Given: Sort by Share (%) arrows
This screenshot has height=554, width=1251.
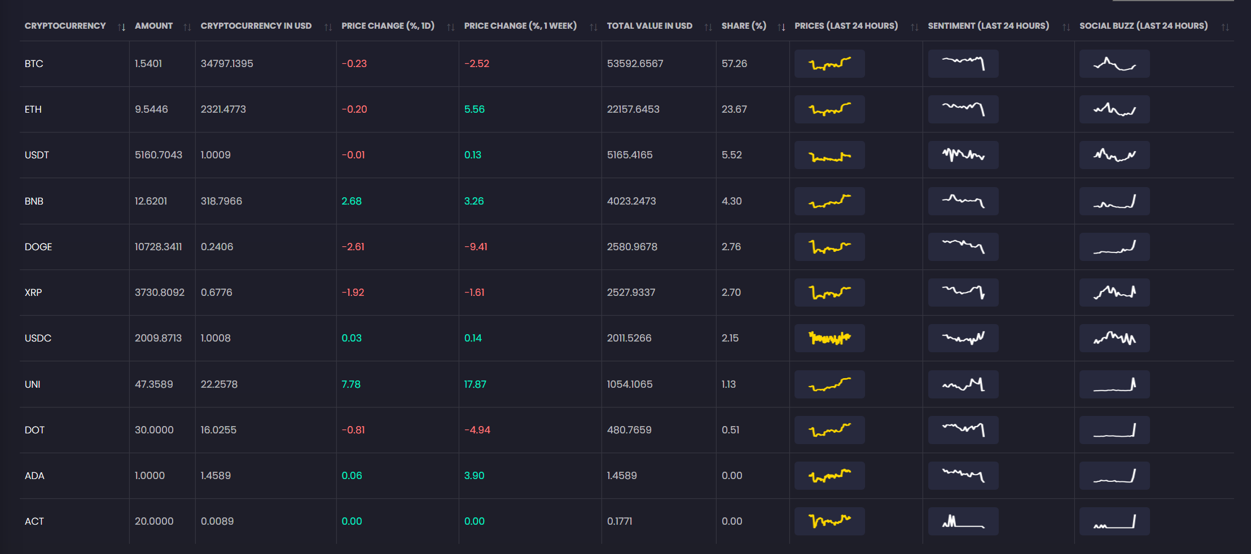Looking at the screenshot, I should [x=781, y=27].
